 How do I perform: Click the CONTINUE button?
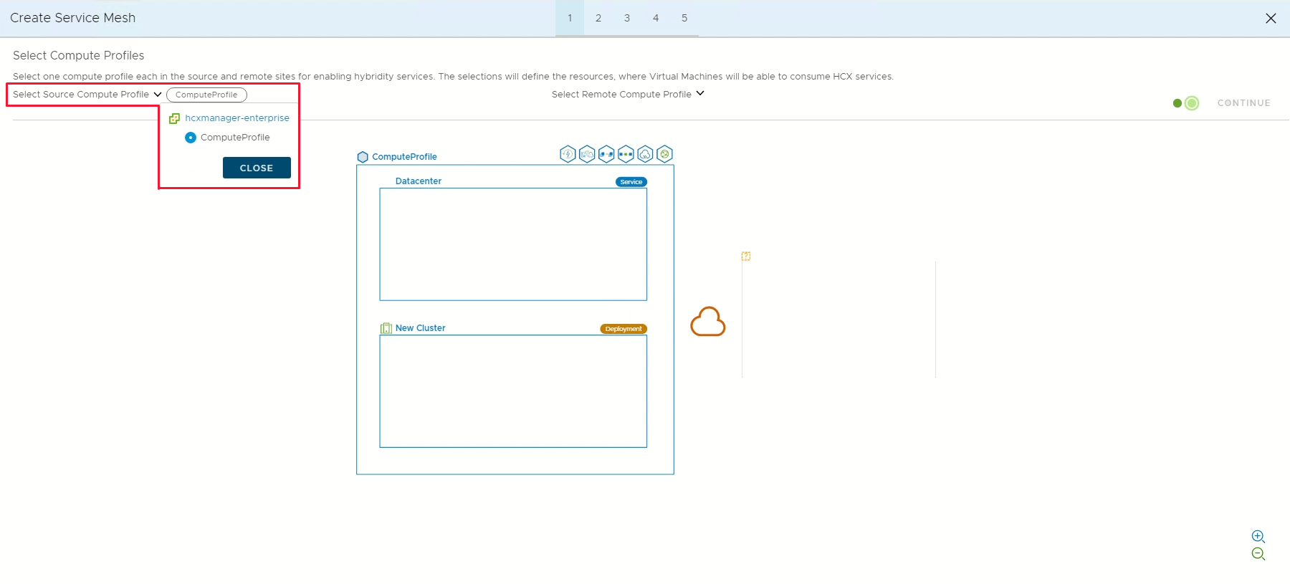[x=1243, y=103]
